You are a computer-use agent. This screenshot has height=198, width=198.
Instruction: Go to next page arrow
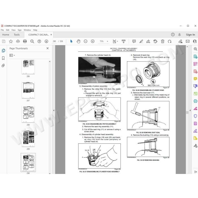point(46,41)
